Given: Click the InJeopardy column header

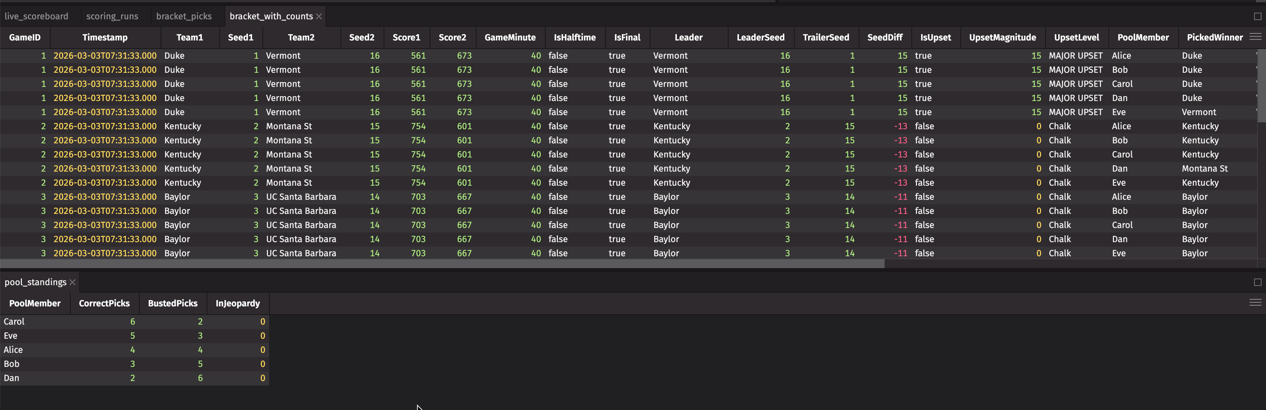Looking at the screenshot, I should [238, 303].
